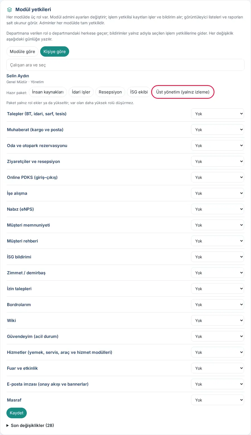Switch to the Modüle göre view
This screenshot has height=435, width=251.
point(22,52)
